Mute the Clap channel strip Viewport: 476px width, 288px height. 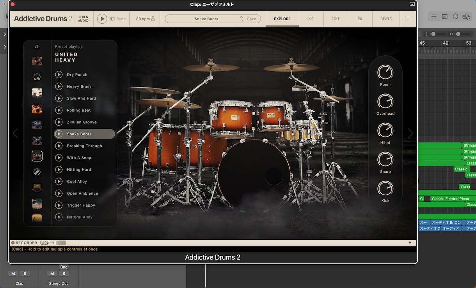[13, 274]
